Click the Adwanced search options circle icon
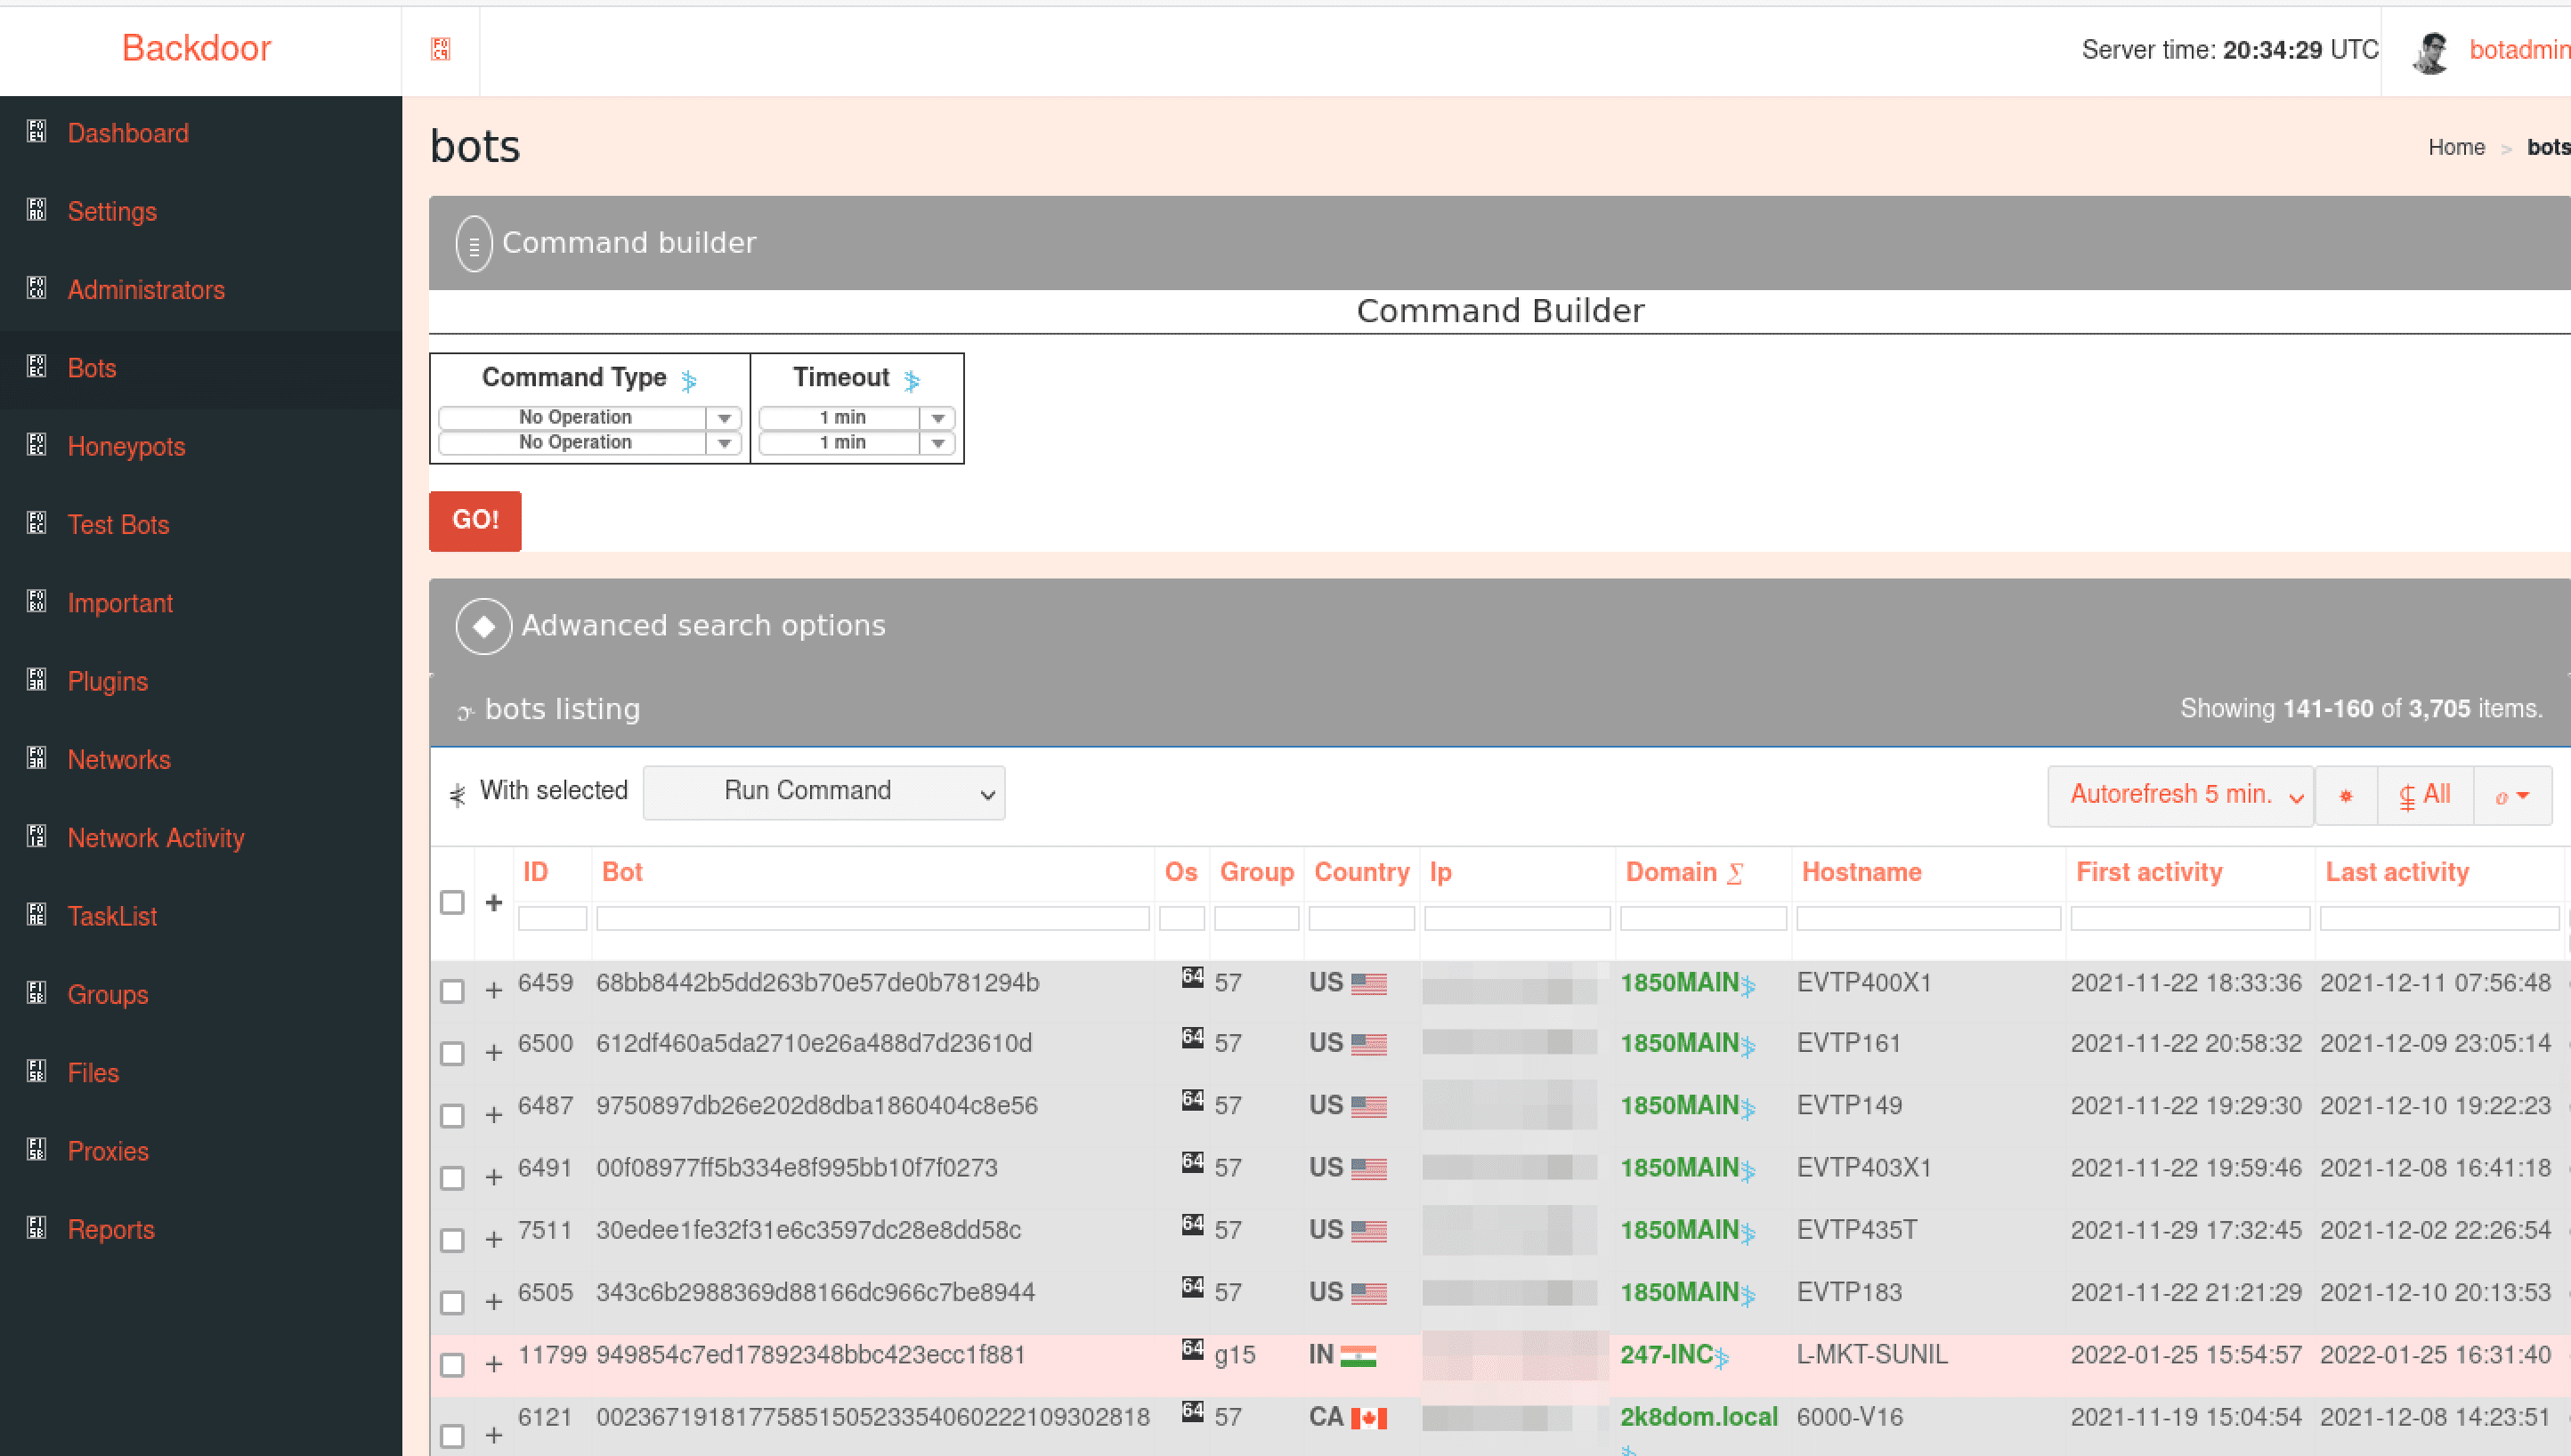This screenshot has height=1456, width=2571. tap(484, 627)
